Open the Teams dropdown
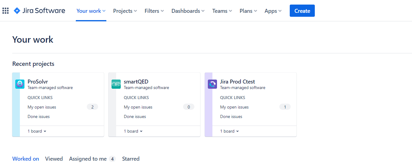The image size is (412, 164). tap(222, 11)
